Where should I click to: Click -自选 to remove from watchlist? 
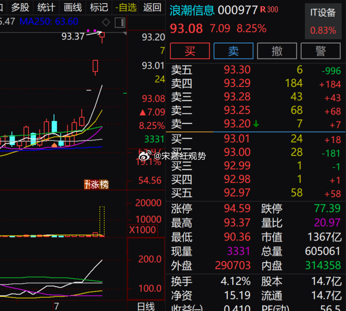pyautogui.click(x=126, y=7)
